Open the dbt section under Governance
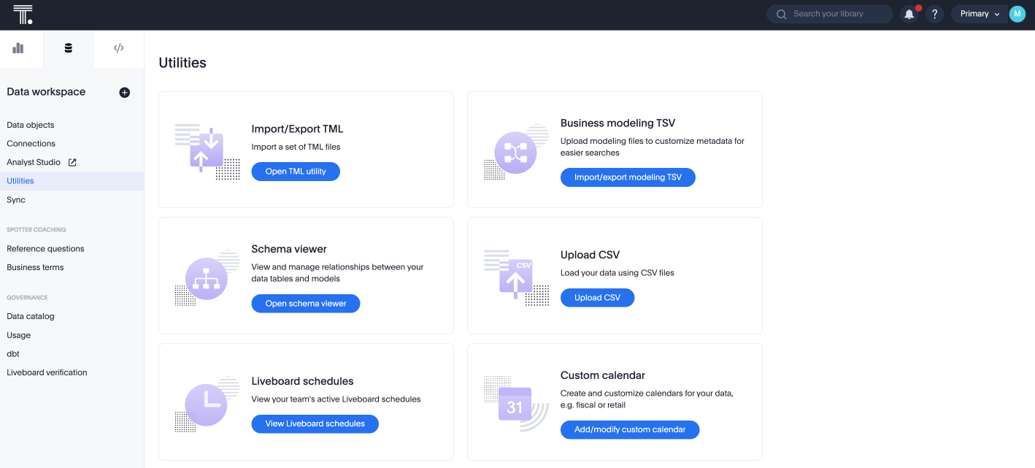 (x=12, y=353)
